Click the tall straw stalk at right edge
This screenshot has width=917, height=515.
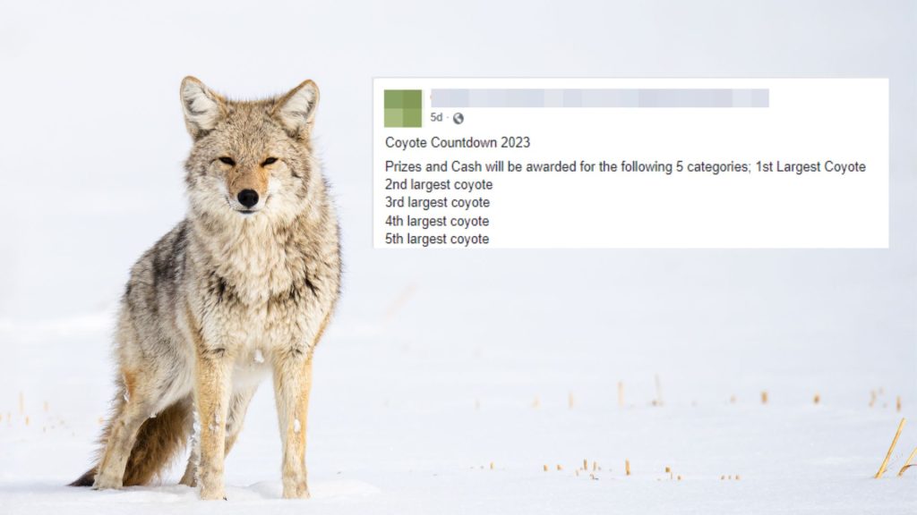coord(891,449)
